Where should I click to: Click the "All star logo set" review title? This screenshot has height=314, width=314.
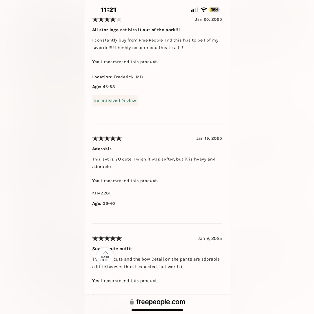click(x=136, y=30)
